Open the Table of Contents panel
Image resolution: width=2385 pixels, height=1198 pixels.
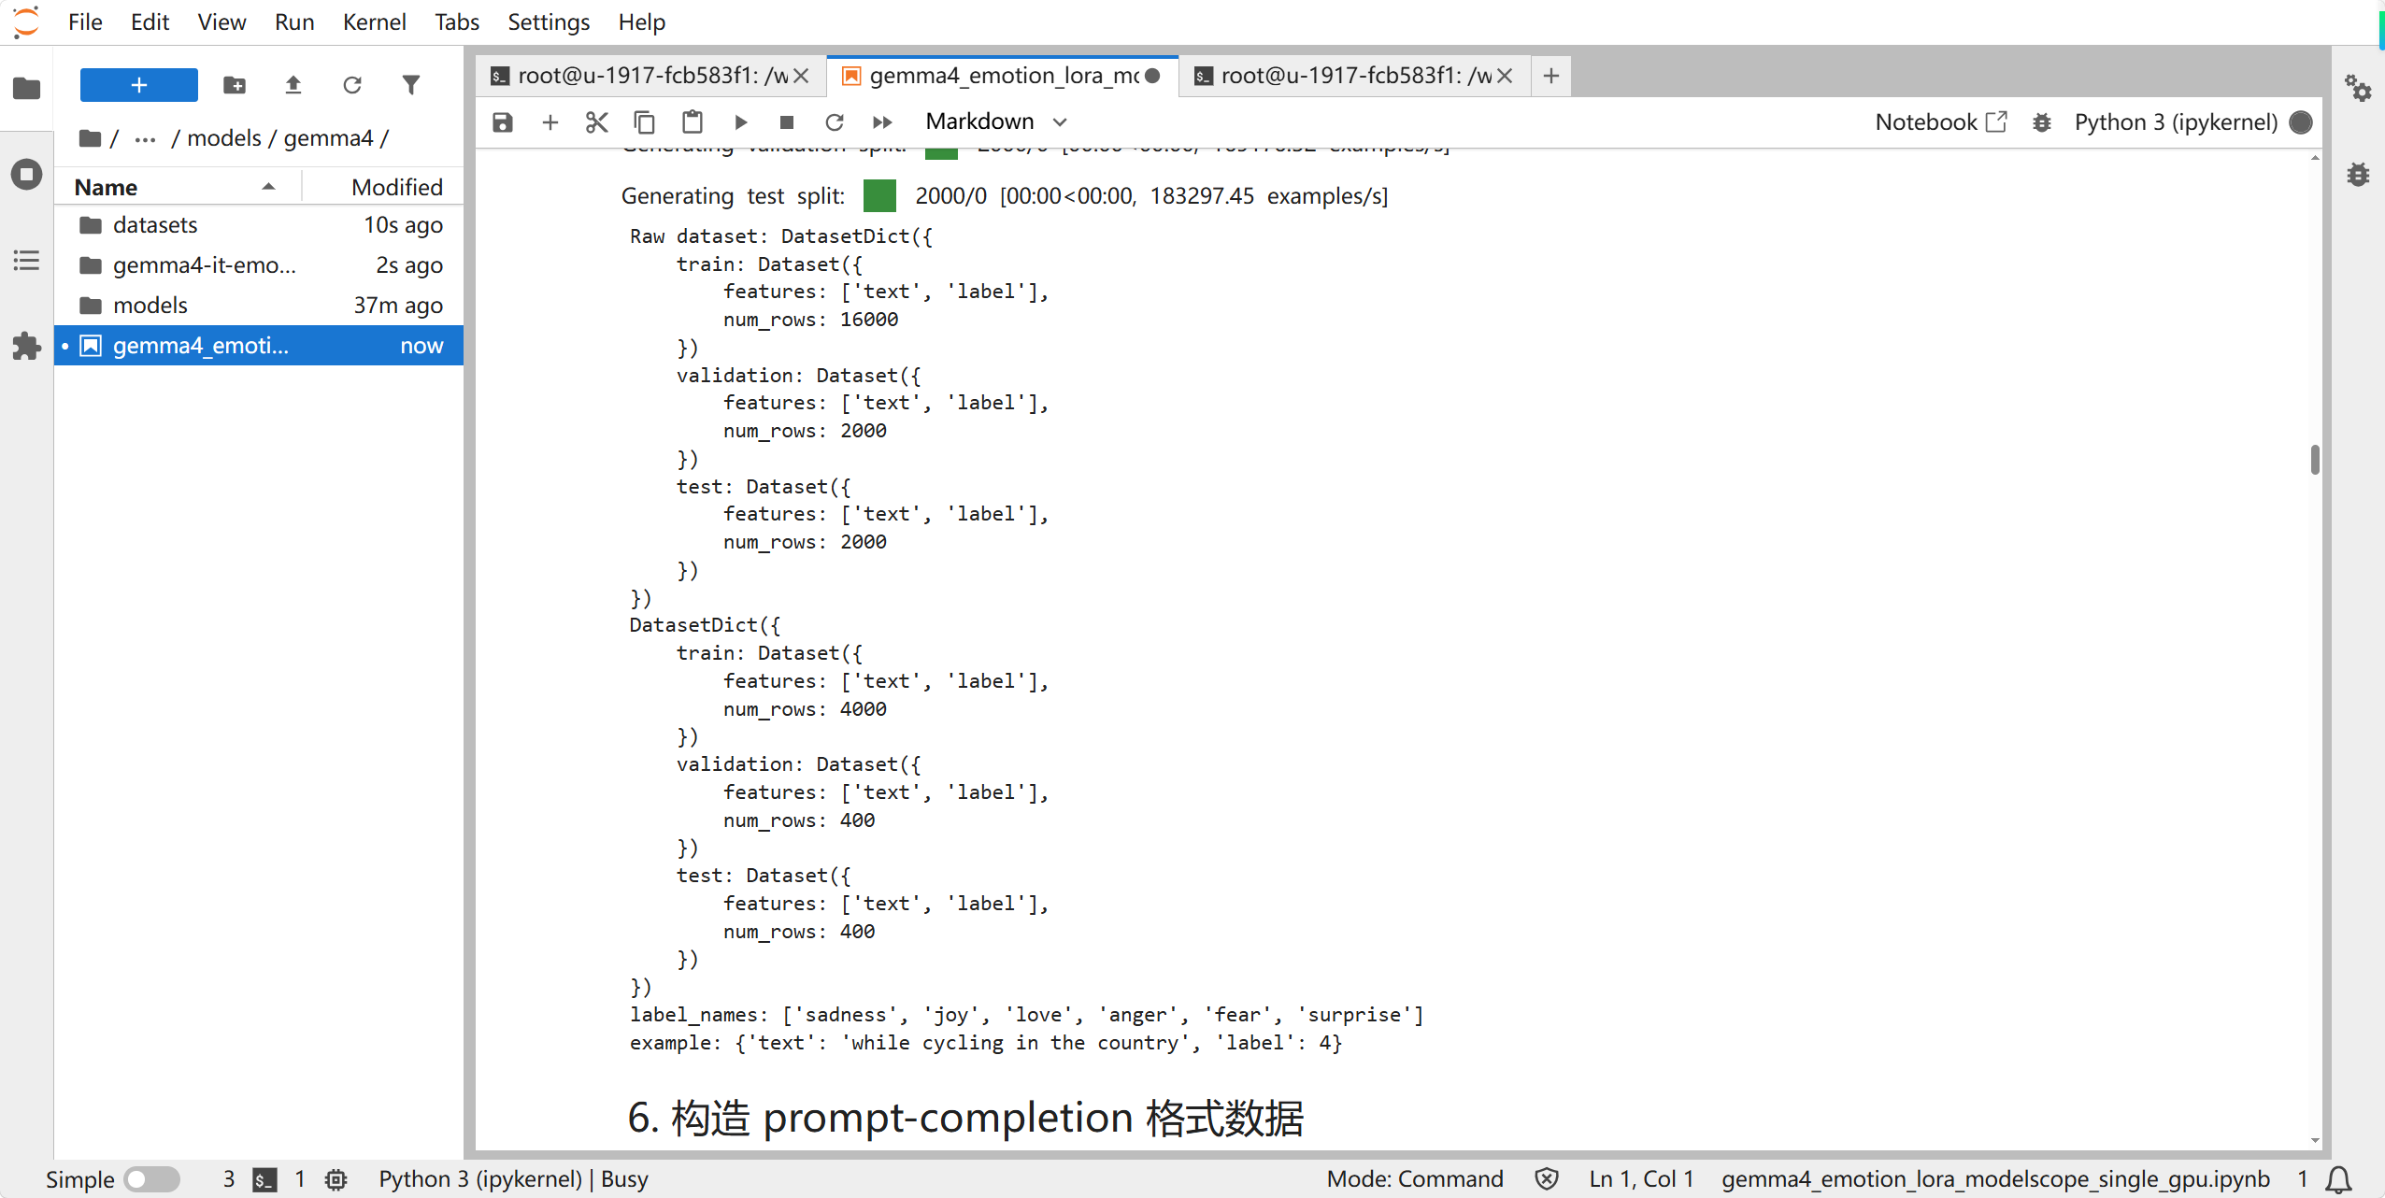(x=26, y=260)
